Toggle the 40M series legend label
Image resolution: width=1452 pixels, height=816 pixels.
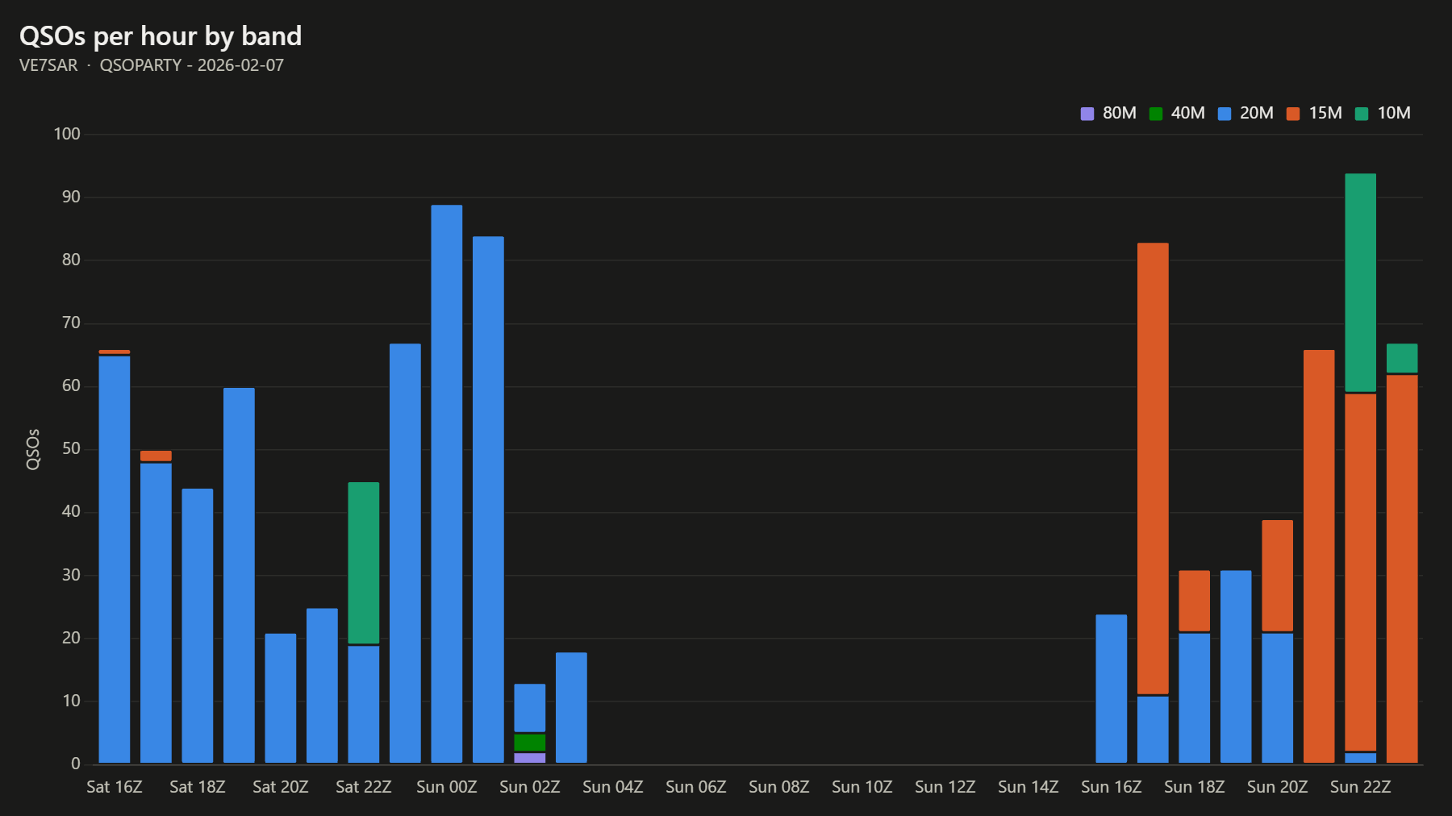tap(1188, 113)
